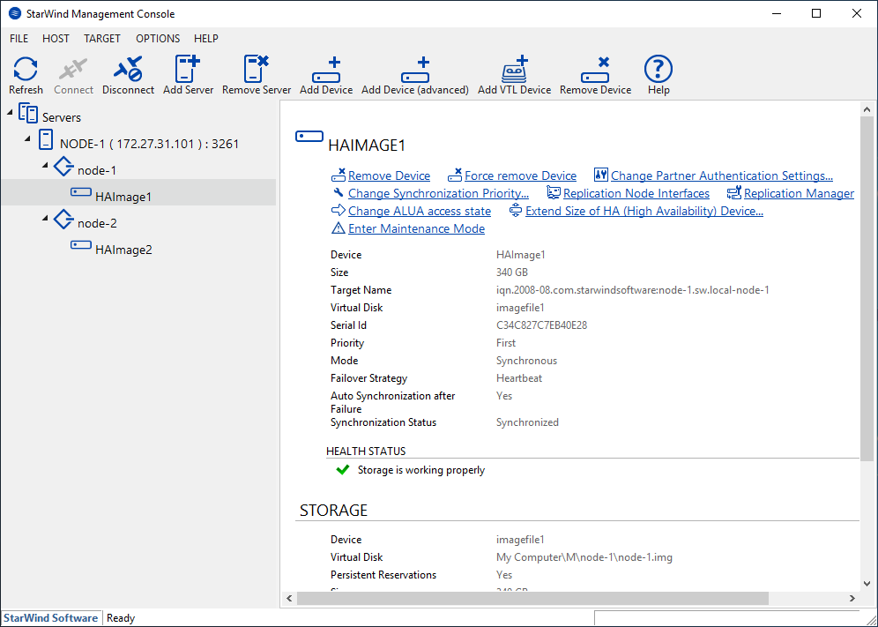Image resolution: width=878 pixels, height=627 pixels.
Task: Click the Add Server icon
Action: pyautogui.click(x=188, y=70)
